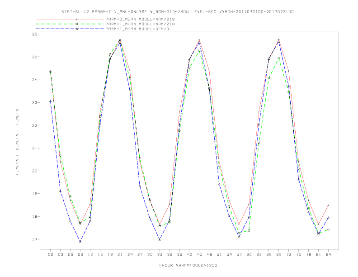Click x-axis forecast hour label 69

pos(279,254)
